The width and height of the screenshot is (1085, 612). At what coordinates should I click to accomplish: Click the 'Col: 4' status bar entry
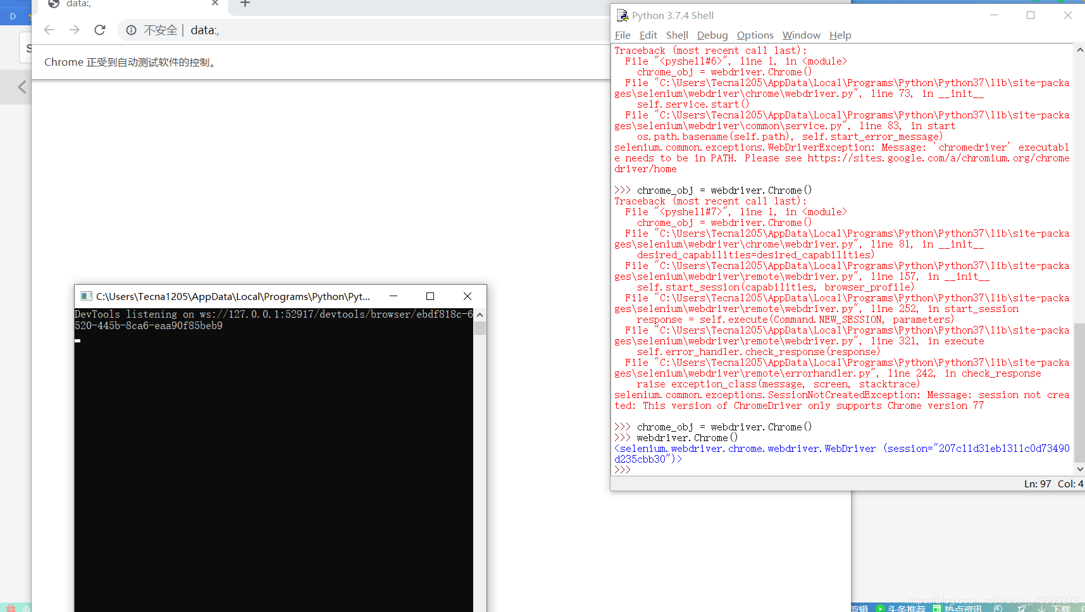click(1070, 484)
